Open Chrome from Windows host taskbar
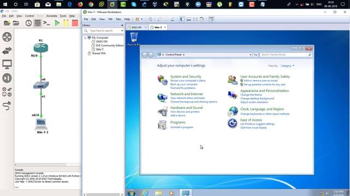The height and width of the screenshot is (196, 350). (x=91, y=4)
